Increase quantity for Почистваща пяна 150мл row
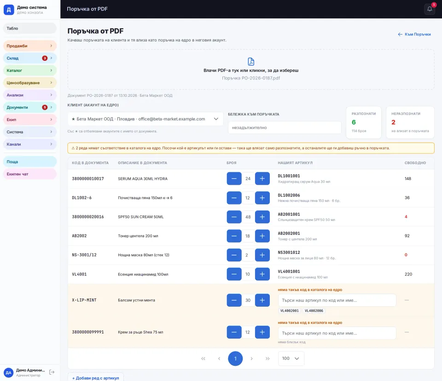Viewport: 442px width, 381px height. (262, 198)
